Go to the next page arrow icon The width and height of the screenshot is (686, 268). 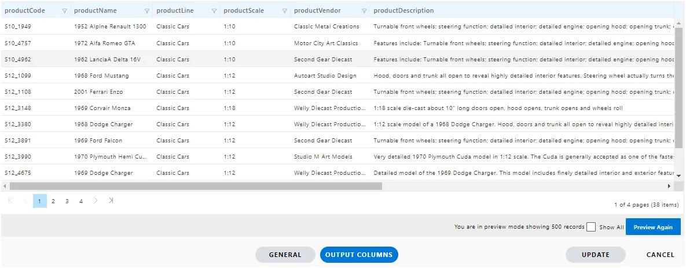96,201
